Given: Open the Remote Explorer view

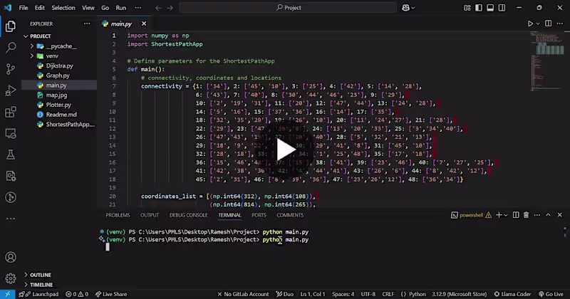Looking at the screenshot, I should click(x=11, y=133).
